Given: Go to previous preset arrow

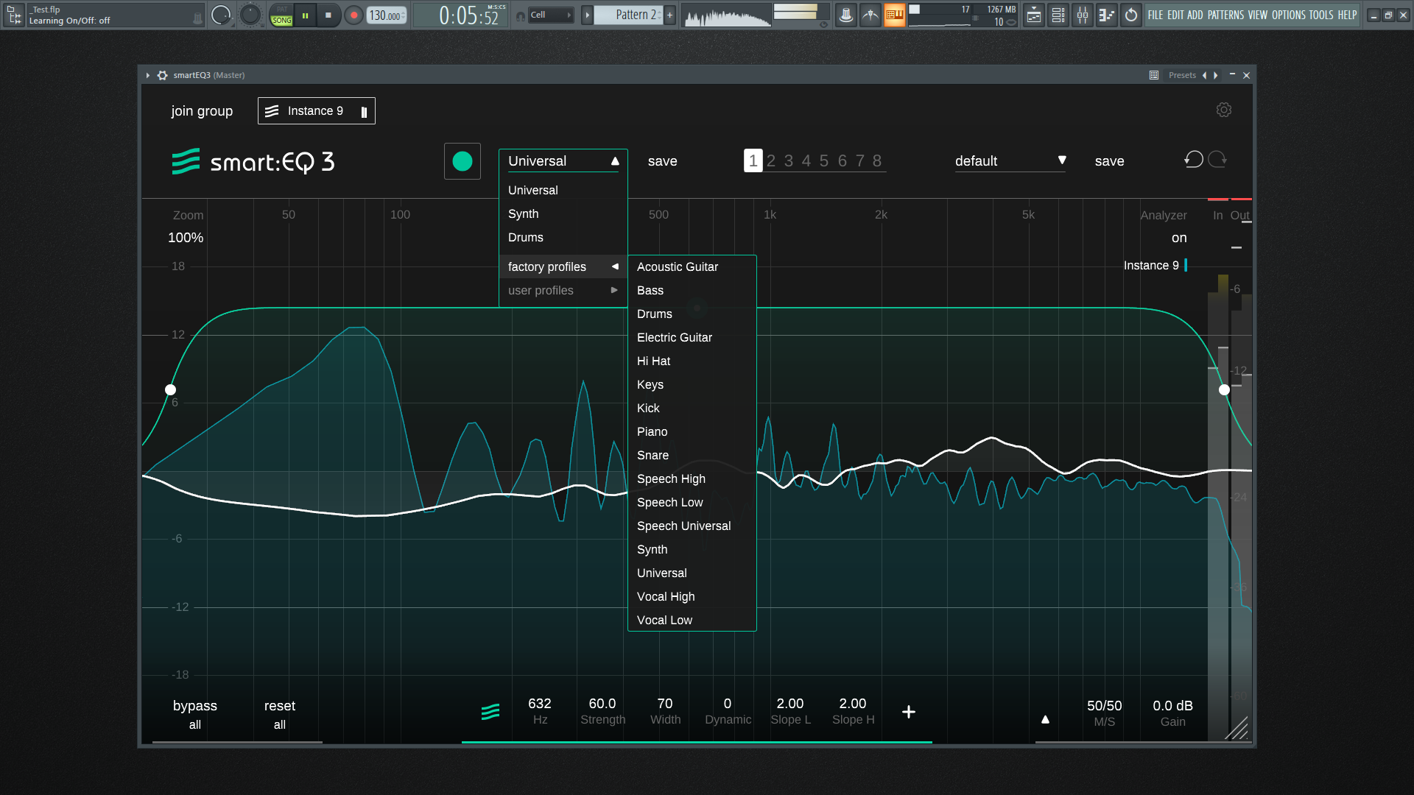Looking at the screenshot, I should (1204, 75).
